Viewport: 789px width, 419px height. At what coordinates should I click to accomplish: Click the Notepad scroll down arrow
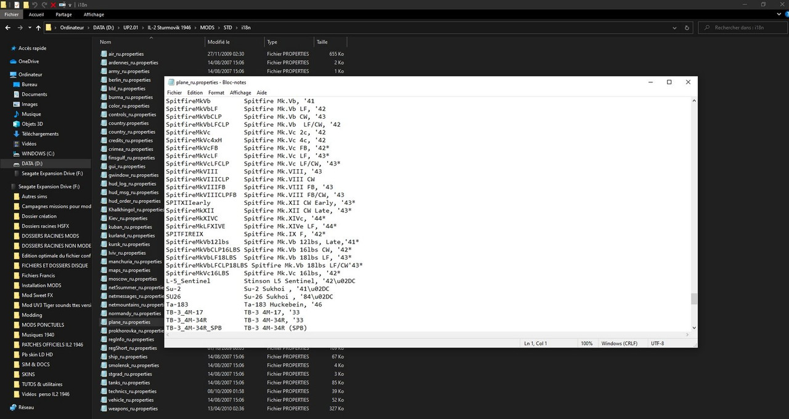693,328
